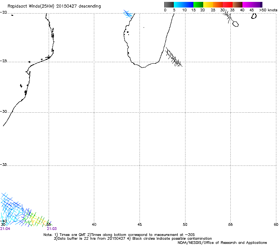Click the '10' label under the color legend
Image resolution: width=279 pixels, height=245 pixels.
184,10
